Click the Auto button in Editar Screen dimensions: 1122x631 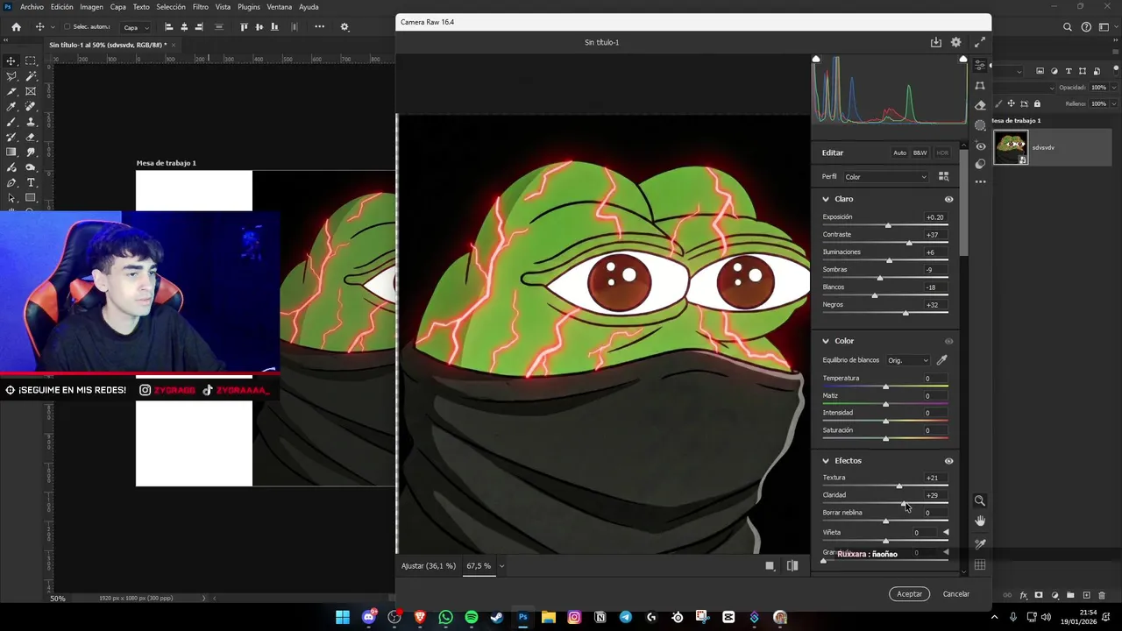[x=899, y=152]
